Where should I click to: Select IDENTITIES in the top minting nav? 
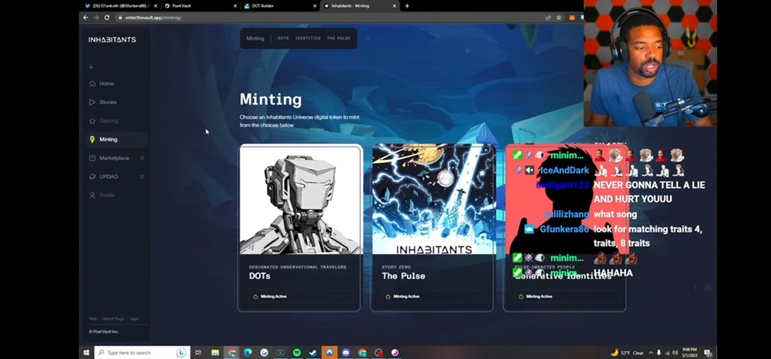click(308, 38)
